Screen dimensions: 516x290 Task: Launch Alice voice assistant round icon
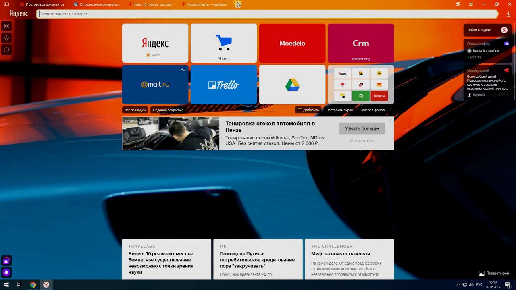point(6,272)
